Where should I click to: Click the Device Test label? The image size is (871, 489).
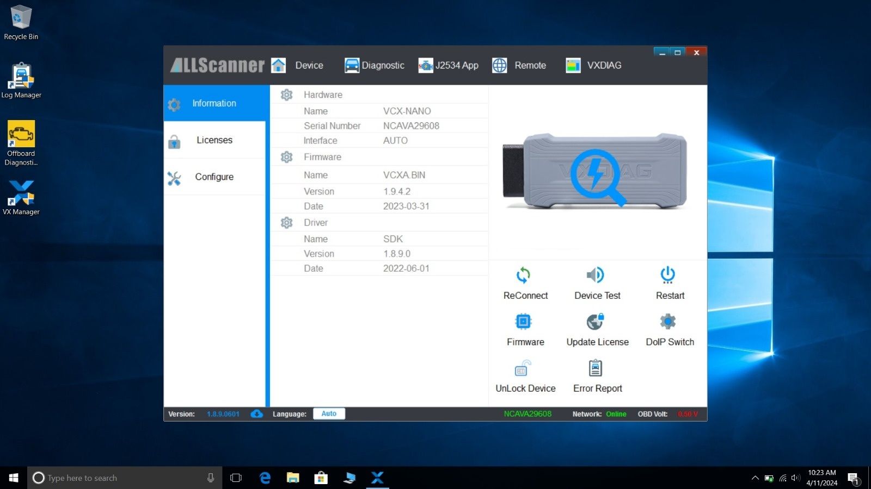[597, 296]
